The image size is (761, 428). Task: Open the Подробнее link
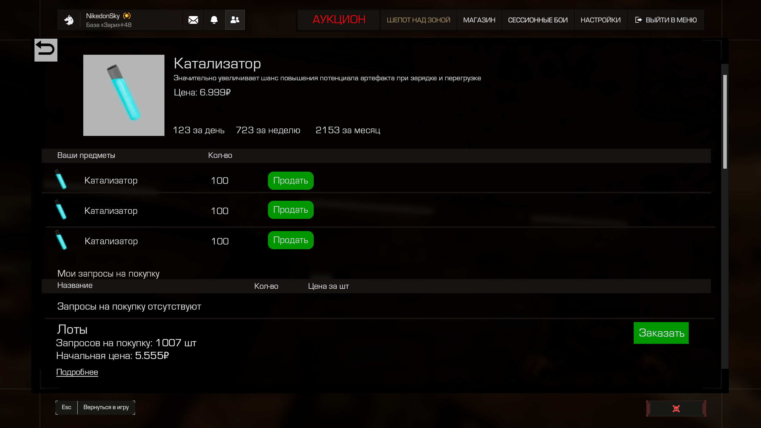(77, 372)
